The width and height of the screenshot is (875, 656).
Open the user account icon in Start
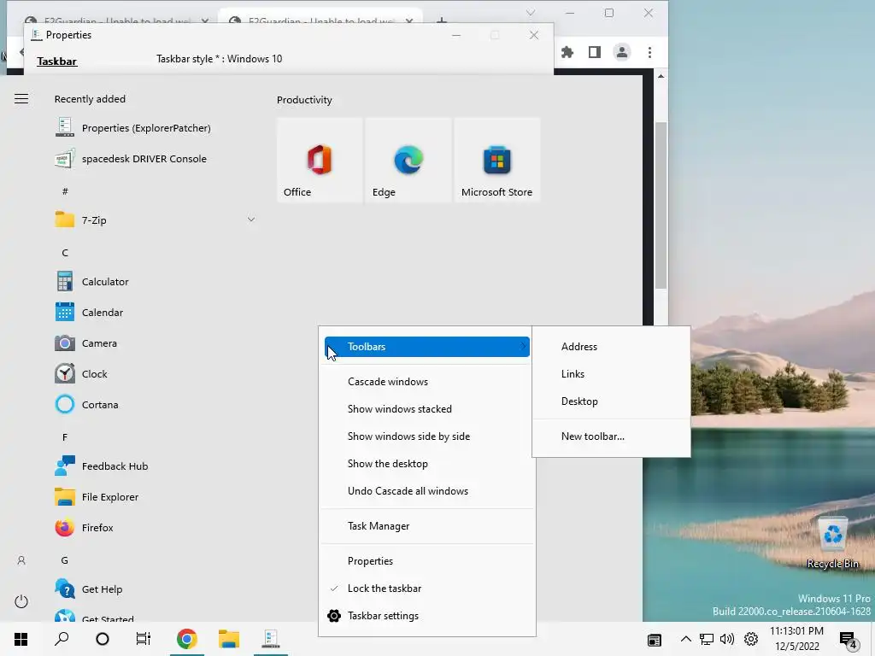point(21,560)
